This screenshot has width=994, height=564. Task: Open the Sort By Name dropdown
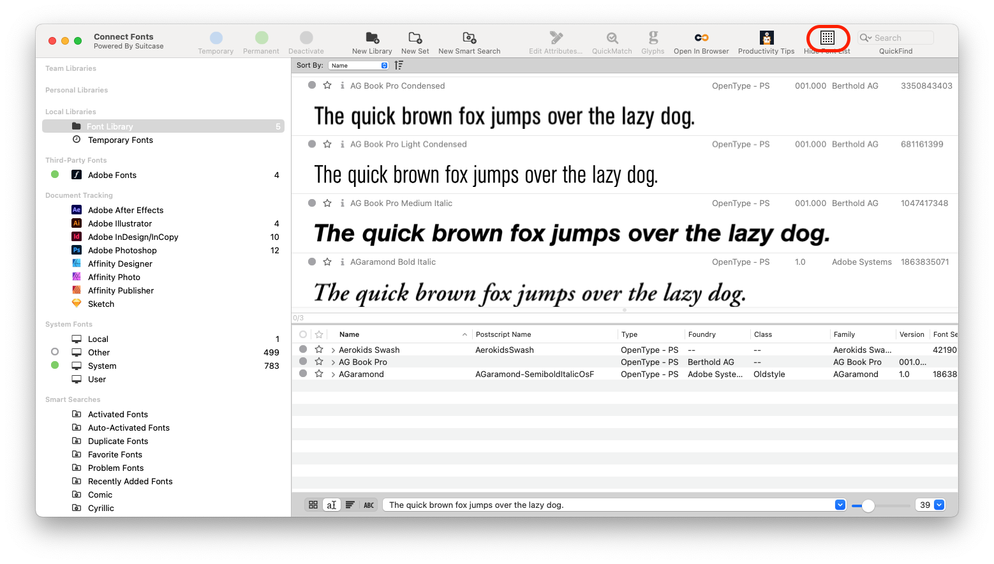coord(359,65)
